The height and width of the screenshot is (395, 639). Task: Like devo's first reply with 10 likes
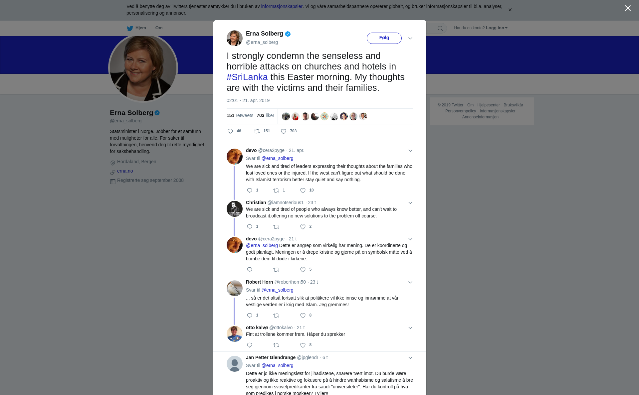[303, 191]
